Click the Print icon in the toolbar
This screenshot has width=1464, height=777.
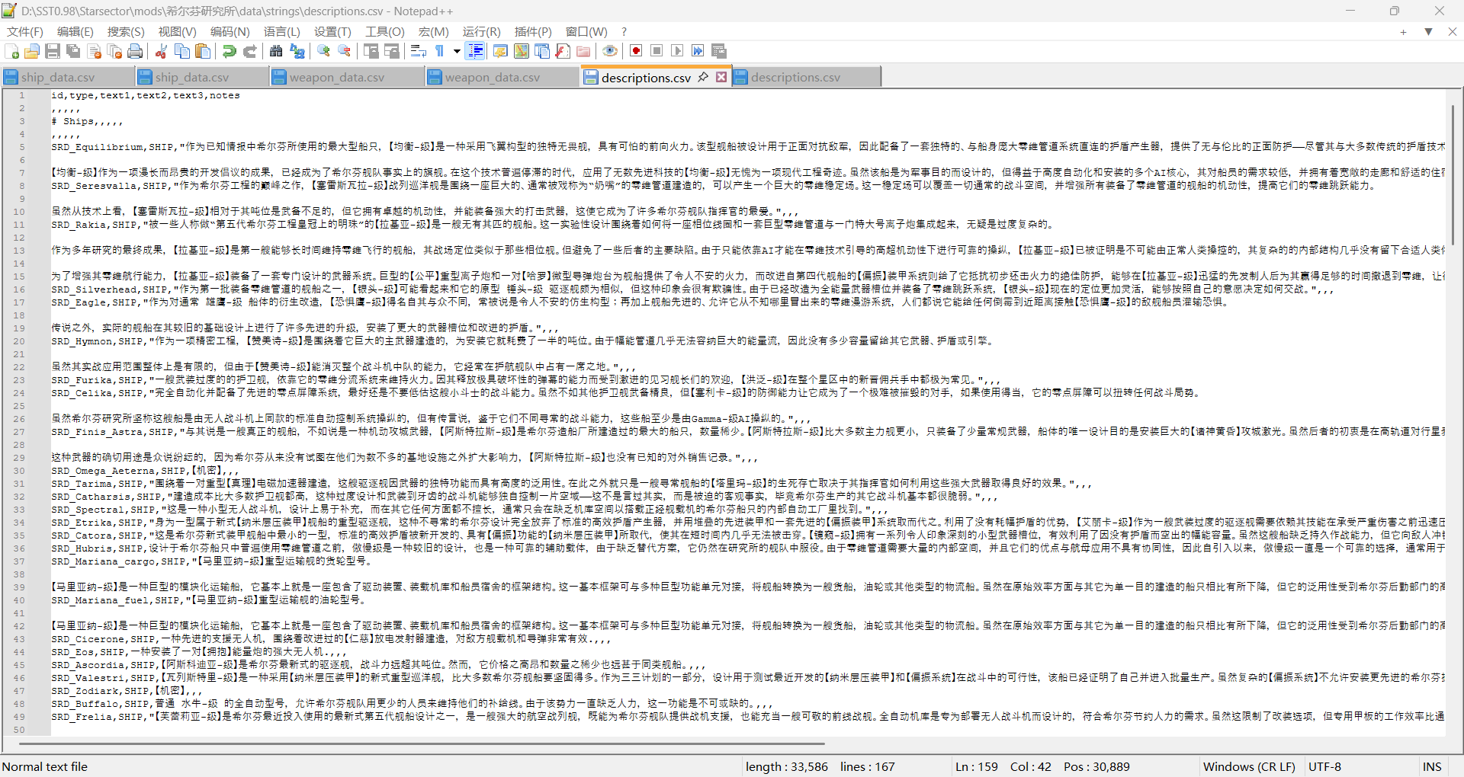coord(135,51)
